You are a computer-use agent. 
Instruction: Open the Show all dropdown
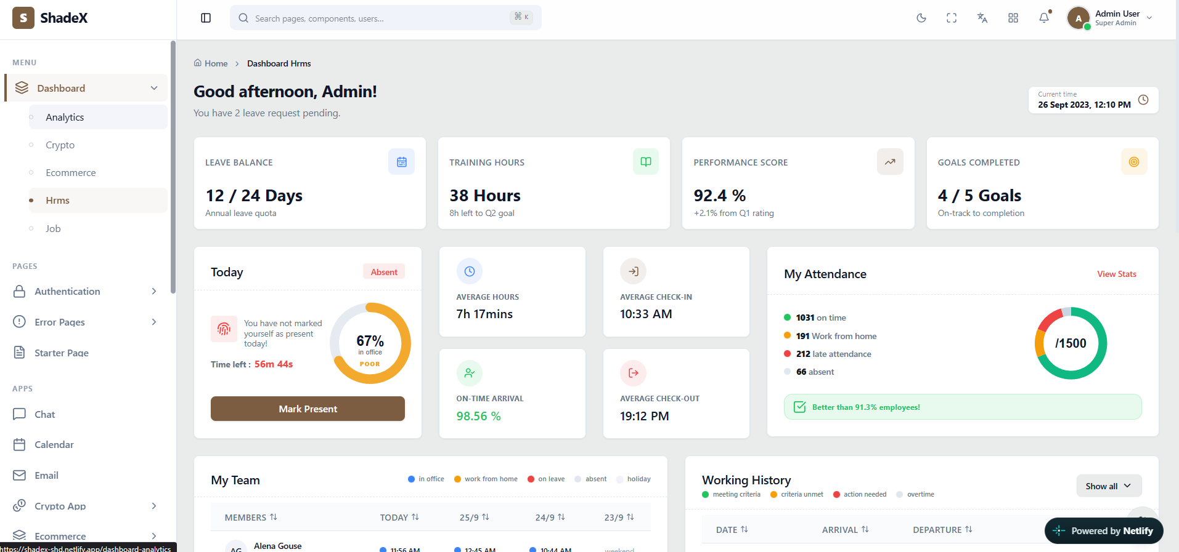tap(1109, 486)
